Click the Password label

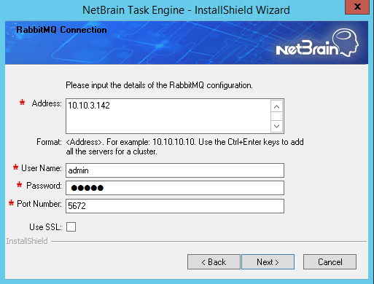(x=44, y=186)
